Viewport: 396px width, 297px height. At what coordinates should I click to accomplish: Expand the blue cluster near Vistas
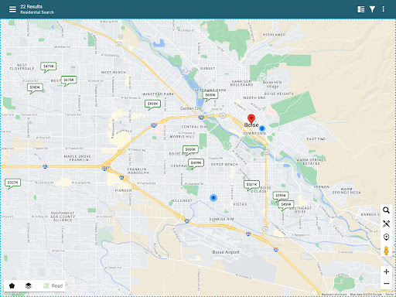click(x=213, y=198)
